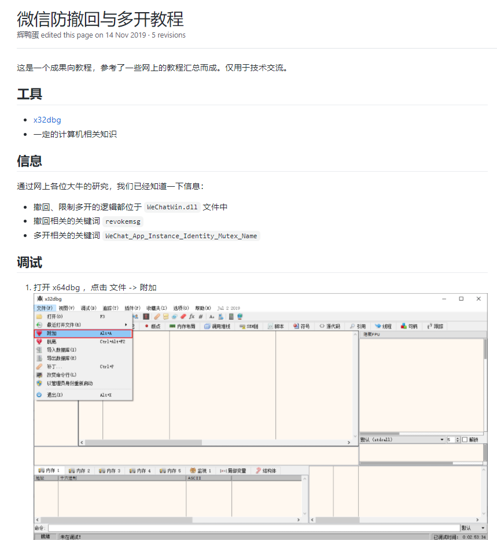The height and width of the screenshot is (540, 497).
Task: Open the 默认 dropdown beside command bar
Action: 473,528
